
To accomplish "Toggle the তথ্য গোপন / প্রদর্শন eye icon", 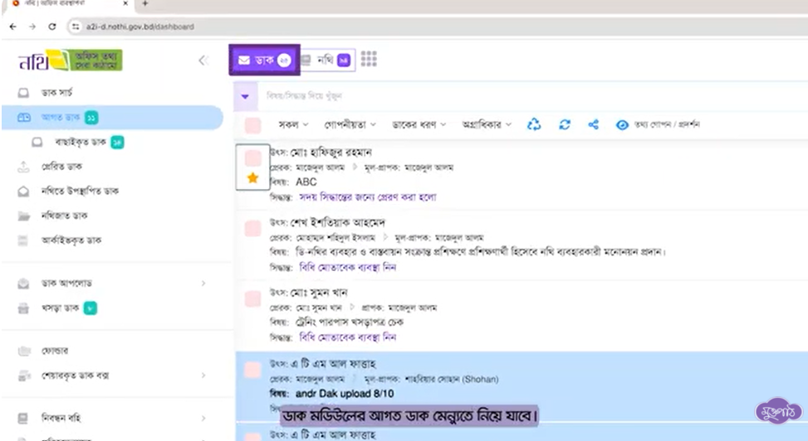I will pyautogui.click(x=621, y=124).
